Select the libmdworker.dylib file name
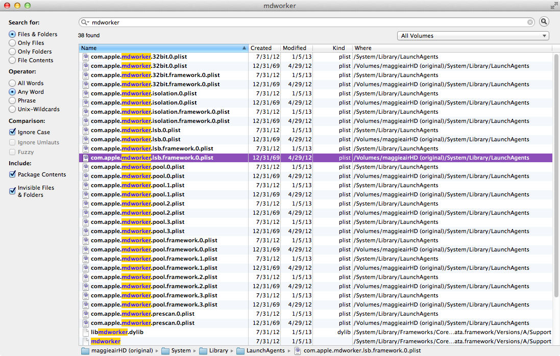 (x=117, y=332)
